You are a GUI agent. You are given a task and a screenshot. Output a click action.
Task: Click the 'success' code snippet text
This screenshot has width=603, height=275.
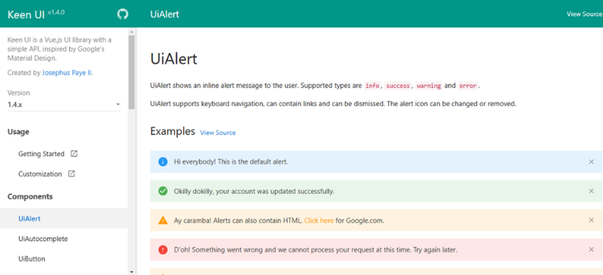click(398, 86)
